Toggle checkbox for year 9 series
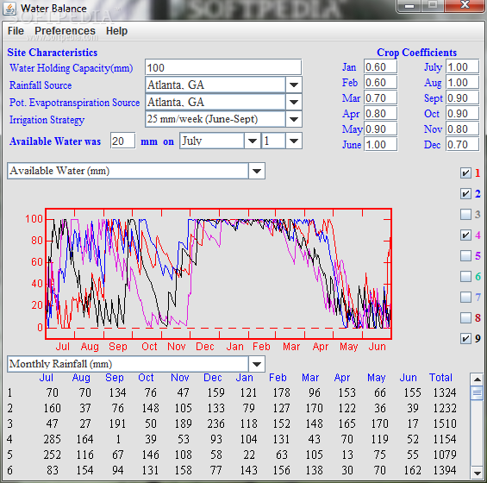The width and height of the screenshot is (487, 483). coord(465,338)
